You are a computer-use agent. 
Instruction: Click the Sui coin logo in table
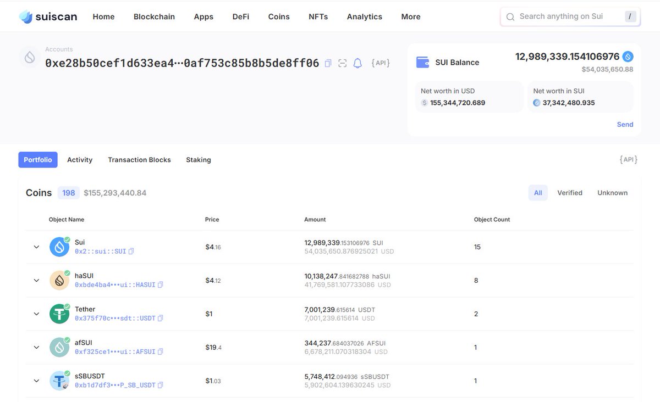(59, 247)
